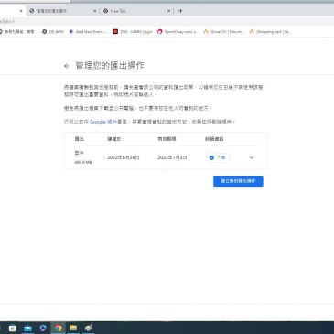This screenshot has height=334, width=334.
Task: Open File Explorer from the taskbar
Action: (x=73, y=328)
